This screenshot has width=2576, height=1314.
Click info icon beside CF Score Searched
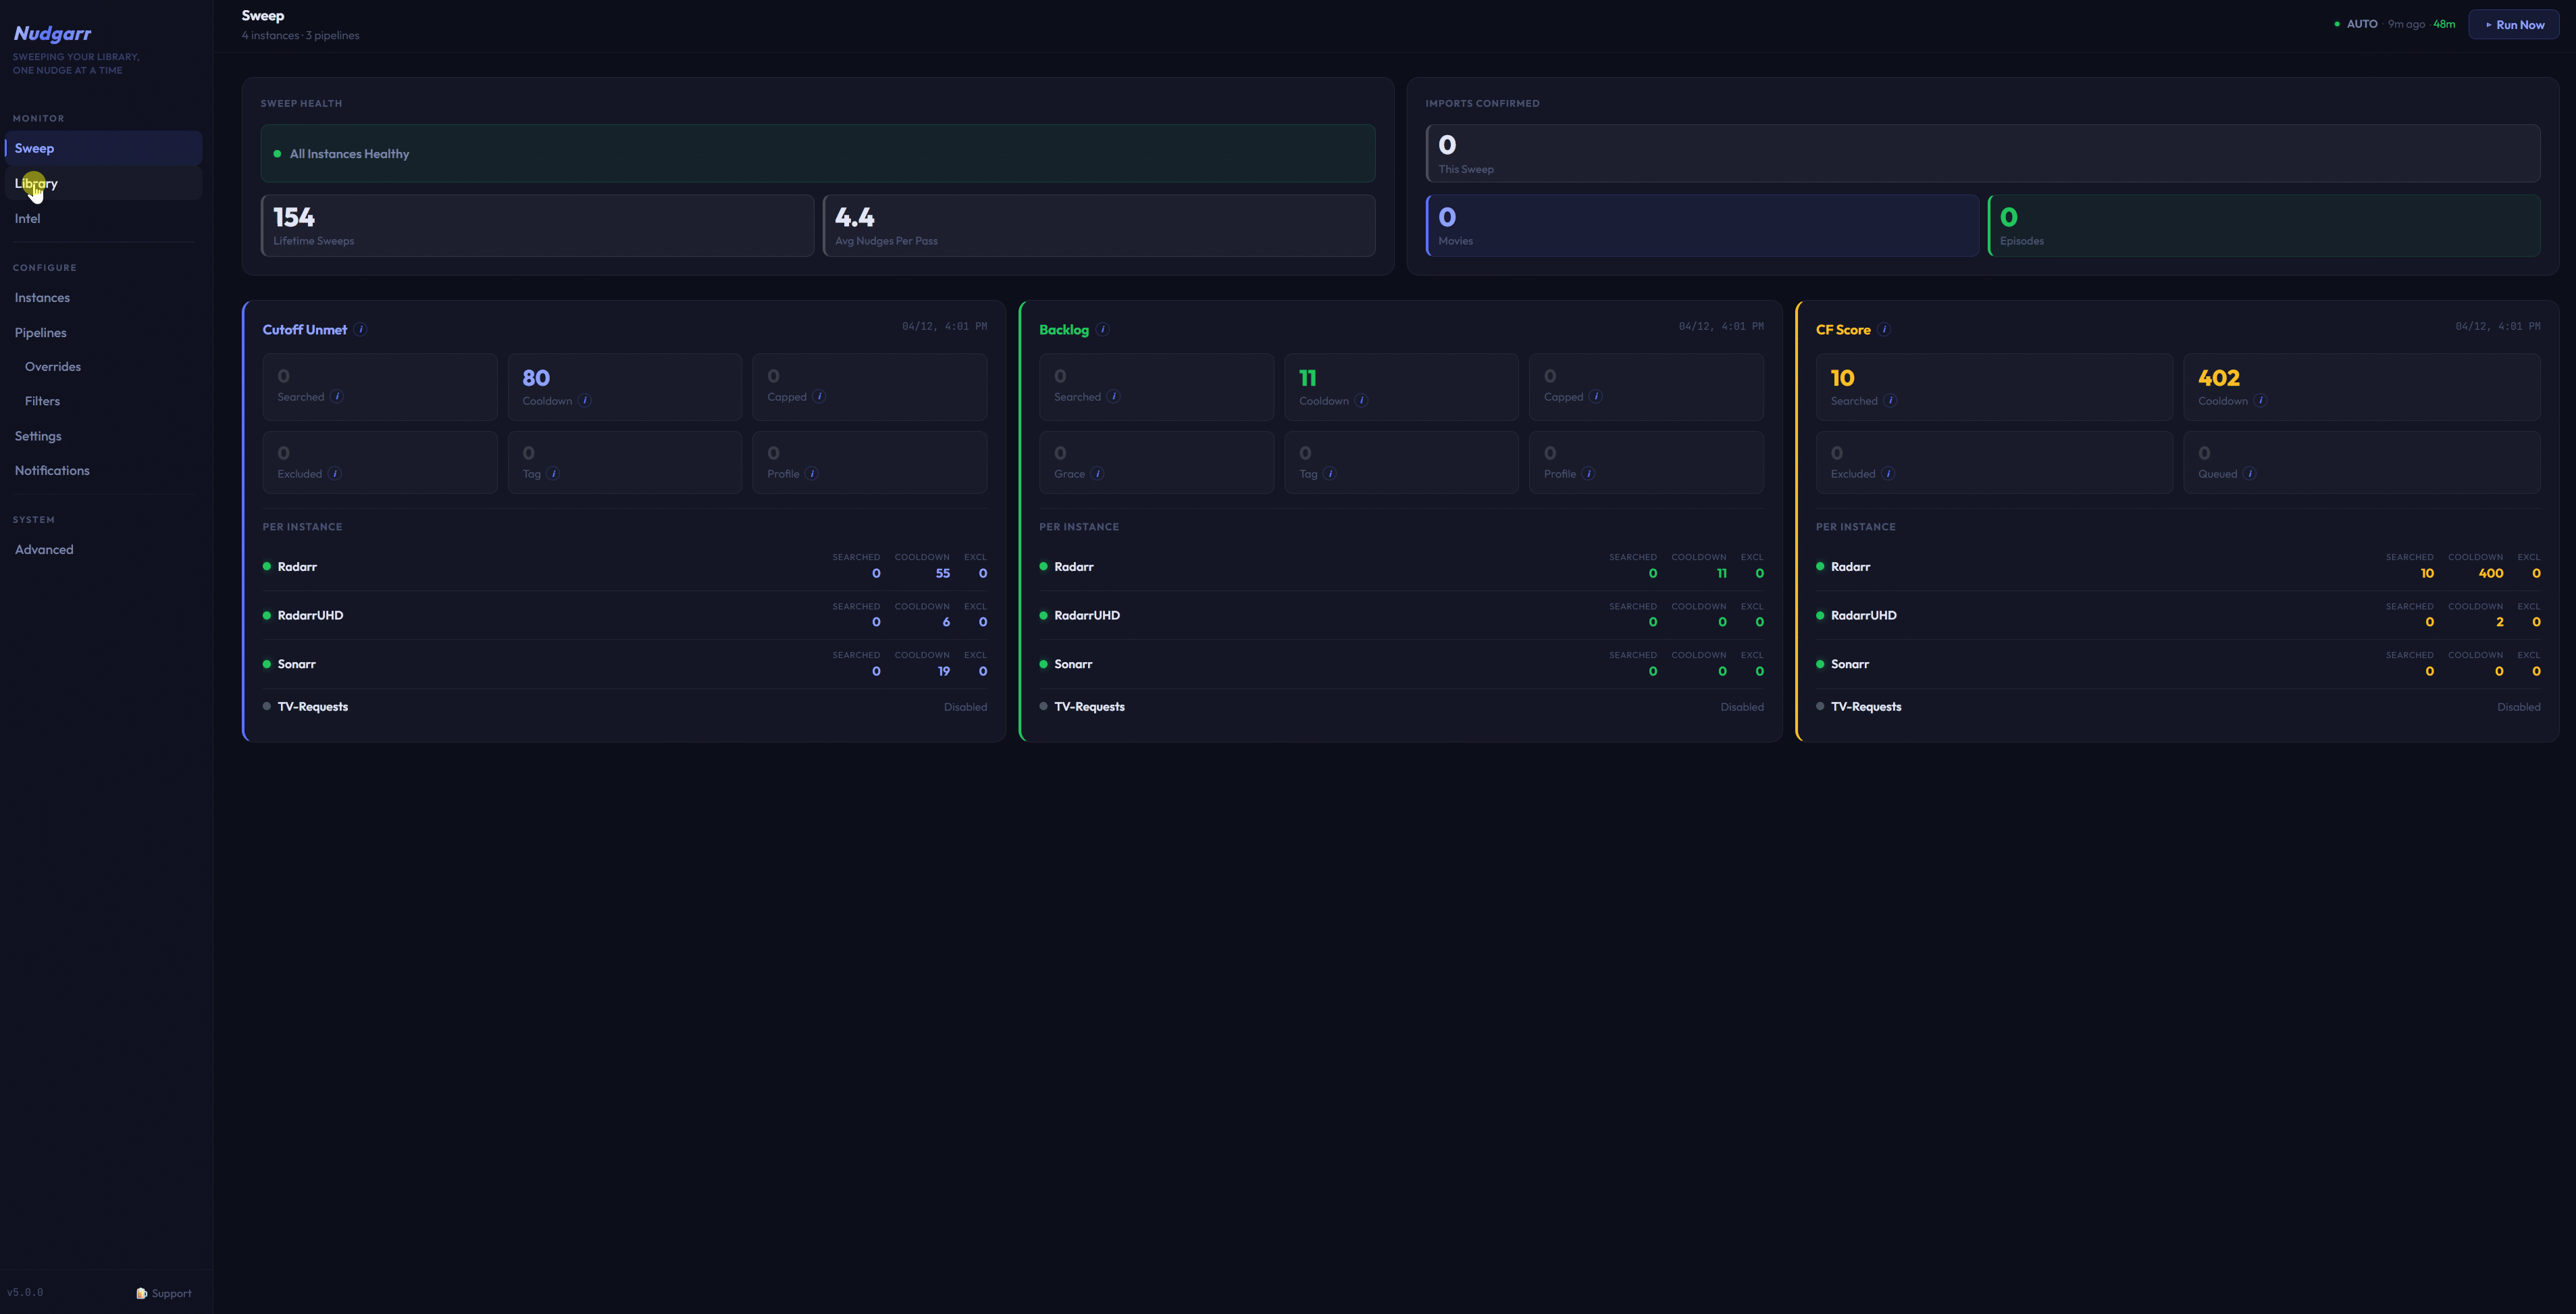coord(1890,401)
